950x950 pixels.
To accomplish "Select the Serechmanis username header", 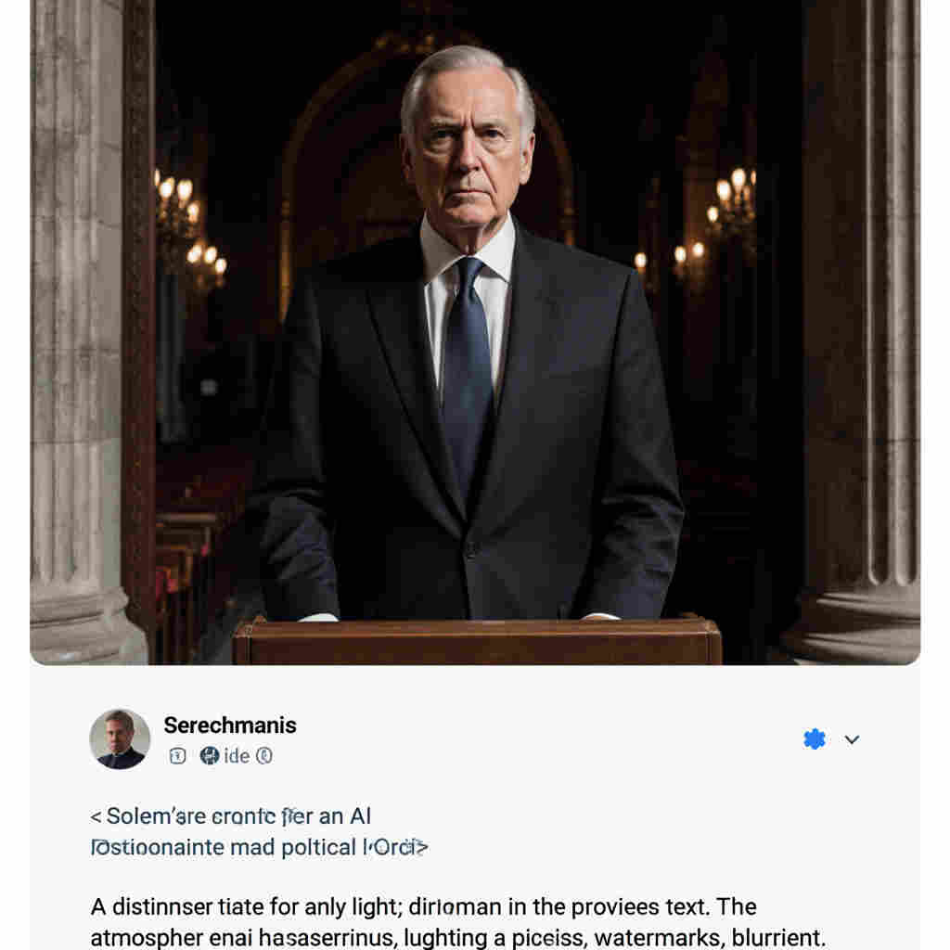I will click(x=229, y=725).
